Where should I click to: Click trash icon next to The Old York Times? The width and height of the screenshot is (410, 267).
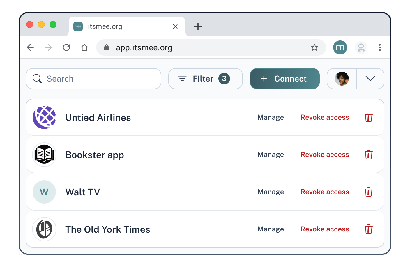click(369, 229)
